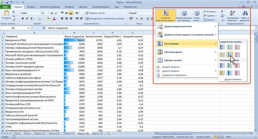
Task: Switch to Page Layout view in status bar
Action: (218, 137)
